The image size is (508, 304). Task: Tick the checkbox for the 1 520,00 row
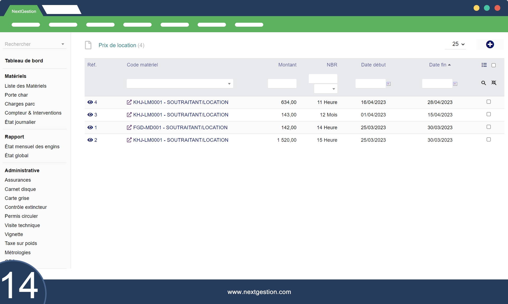pos(489,139)
